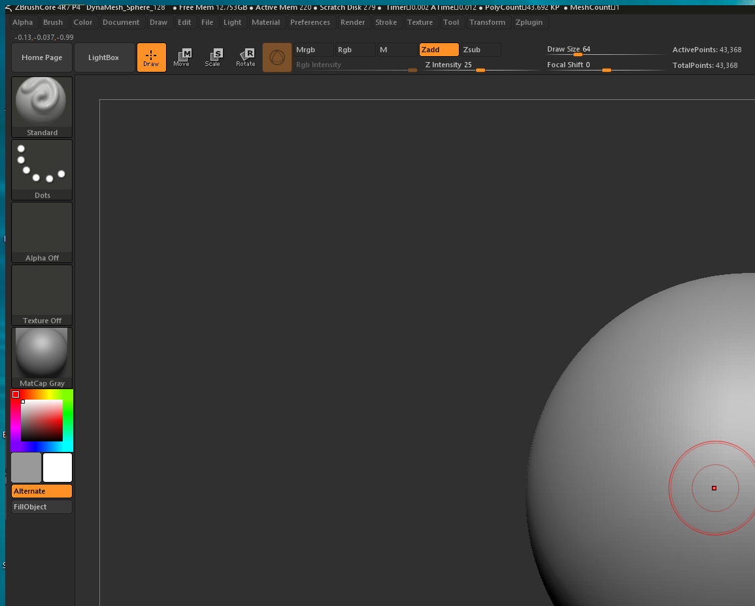Open the Dots stroke selector
Screen dimensions: 755x606
tap(42, 169)
